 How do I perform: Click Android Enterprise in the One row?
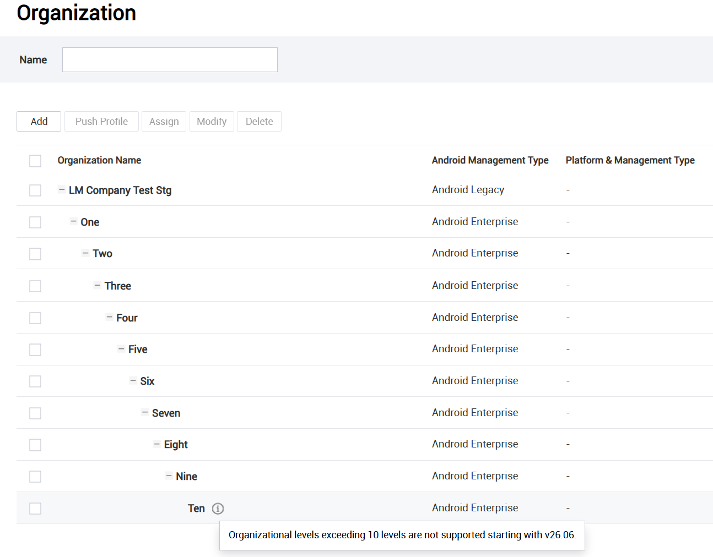[x=475, y=222]
